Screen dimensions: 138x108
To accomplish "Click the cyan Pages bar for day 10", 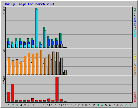I will (x=45, y=39).
